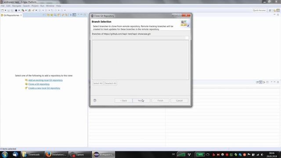Screen dimensions: 281x158
Task: Click the green battery indicator in tray
Action: [x=200, y=154]
